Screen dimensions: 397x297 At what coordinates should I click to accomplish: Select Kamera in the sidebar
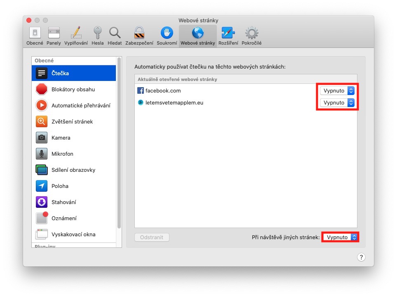[x=74, y=138]
